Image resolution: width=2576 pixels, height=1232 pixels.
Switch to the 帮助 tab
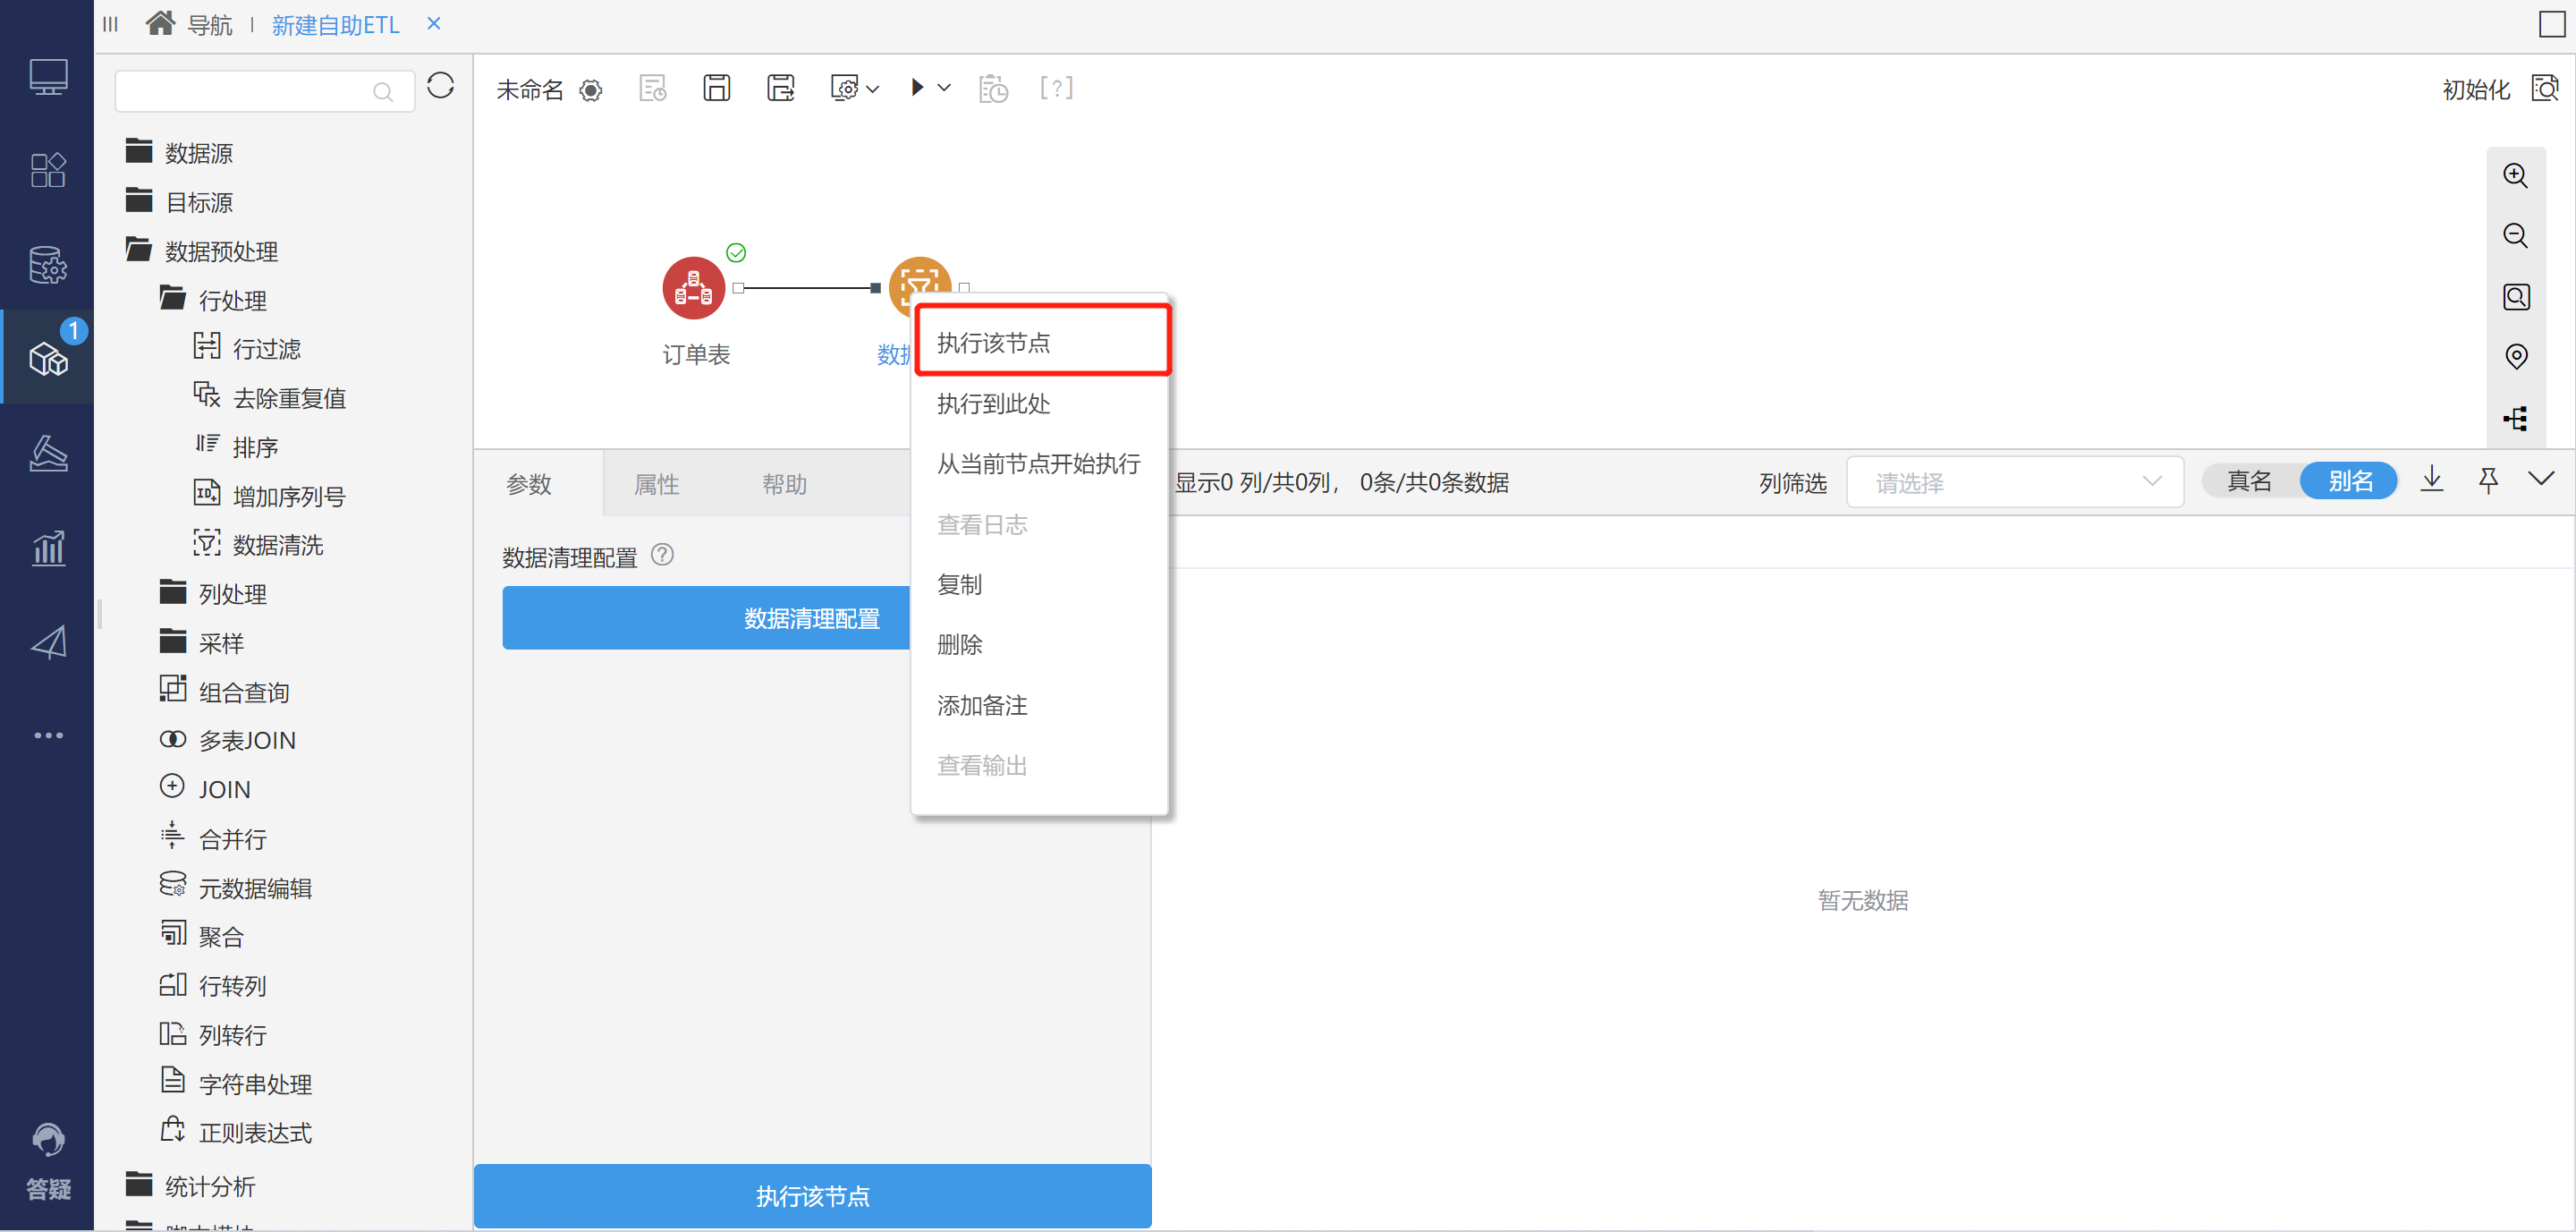coord(785,484)
